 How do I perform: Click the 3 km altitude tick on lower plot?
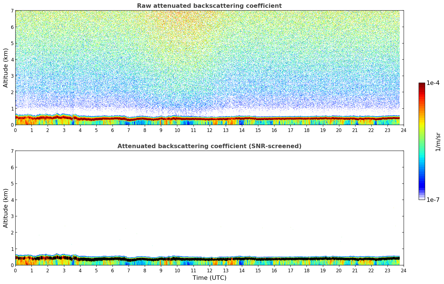pos(12,216)
